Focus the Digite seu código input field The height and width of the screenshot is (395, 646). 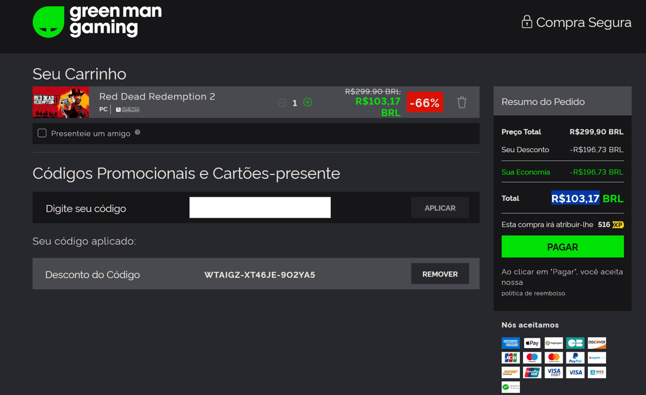(260, 207)
